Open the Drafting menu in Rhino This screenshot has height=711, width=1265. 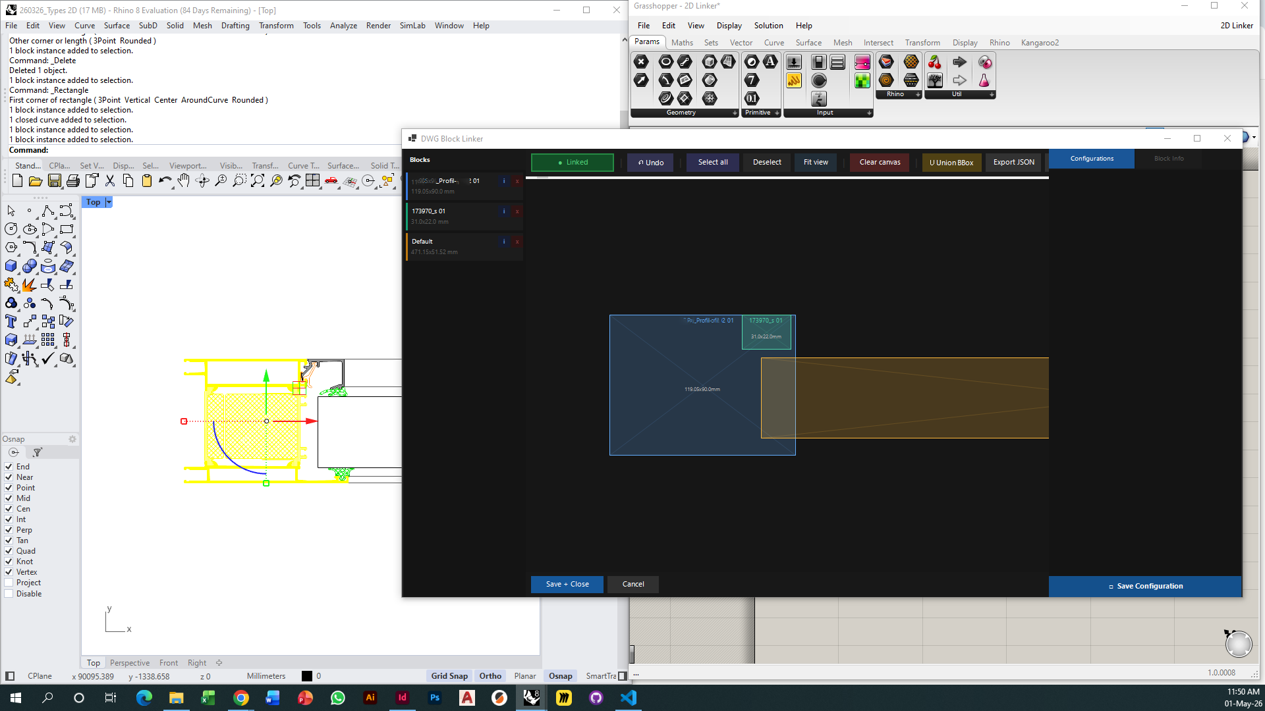point(235,26)
